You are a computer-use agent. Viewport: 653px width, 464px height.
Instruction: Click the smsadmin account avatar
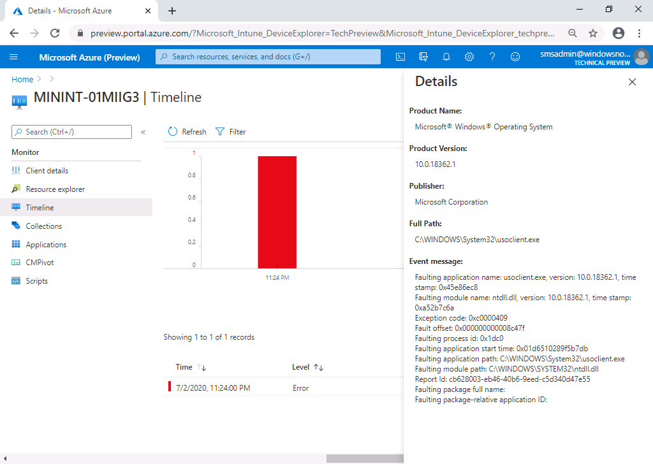click(642, 57)
